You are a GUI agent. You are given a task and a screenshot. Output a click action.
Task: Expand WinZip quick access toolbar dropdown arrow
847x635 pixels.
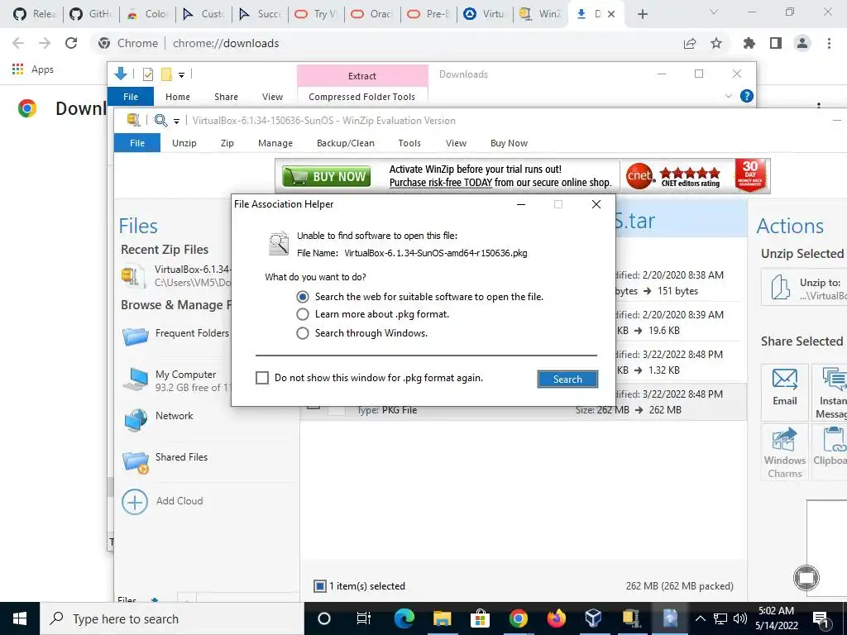pyautogui.click(x=176, y=121)
